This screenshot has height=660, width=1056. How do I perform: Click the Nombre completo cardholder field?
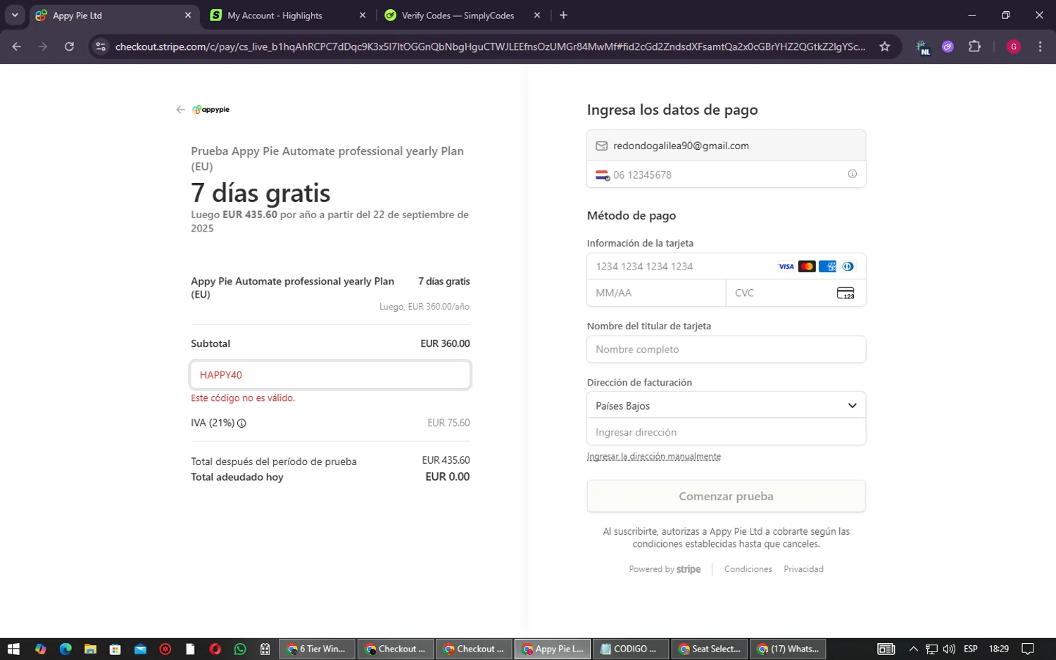click(726, 350)
